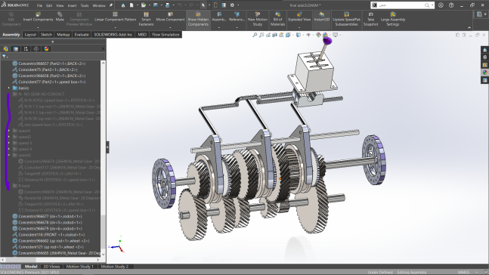
Task: Click the New document icon
Action: pos(132,5)
